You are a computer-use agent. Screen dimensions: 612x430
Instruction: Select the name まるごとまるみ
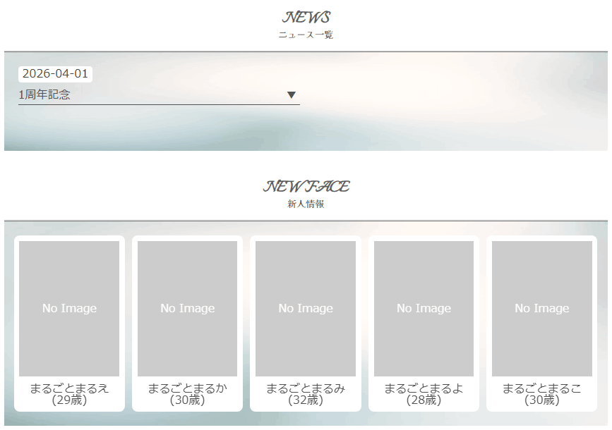306,388
